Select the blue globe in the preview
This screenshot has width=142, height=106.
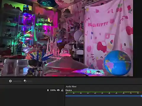point(117,63)
